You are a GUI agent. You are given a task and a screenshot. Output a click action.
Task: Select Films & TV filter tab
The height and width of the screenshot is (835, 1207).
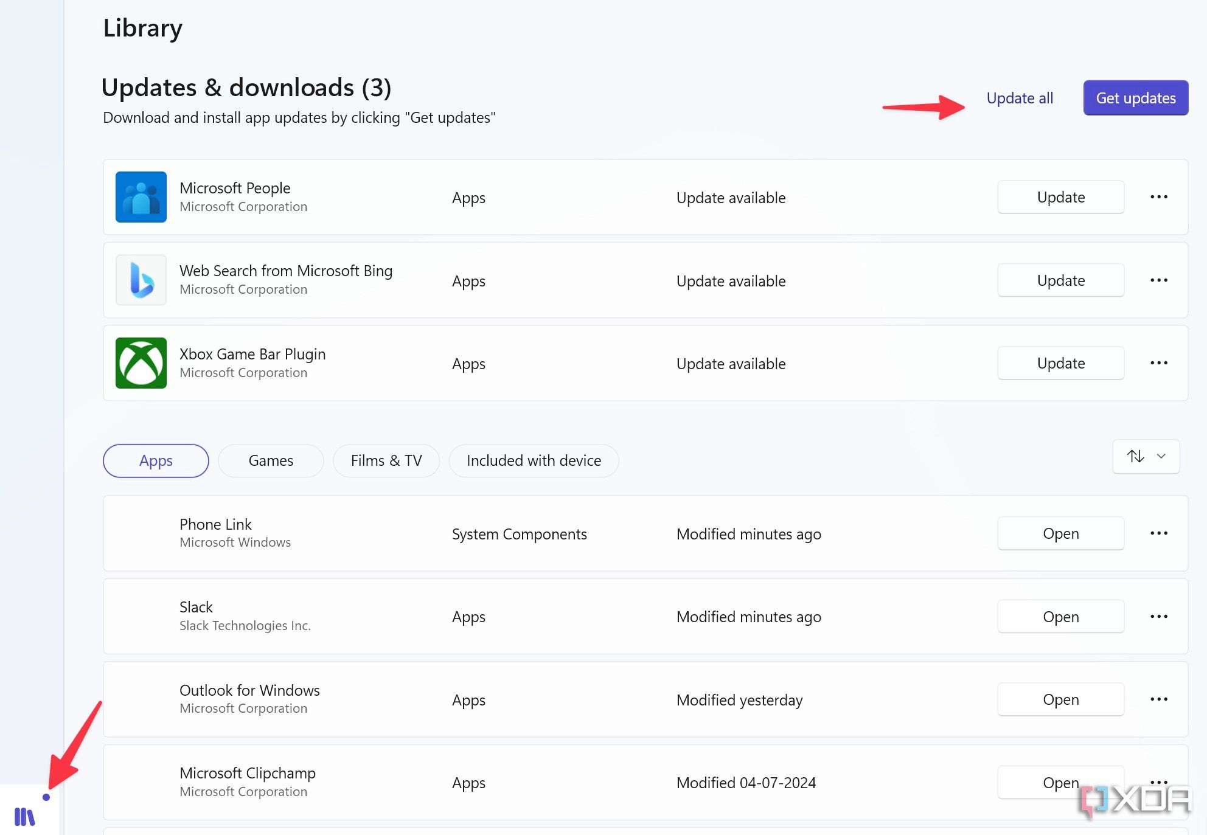tap(386, 459)
